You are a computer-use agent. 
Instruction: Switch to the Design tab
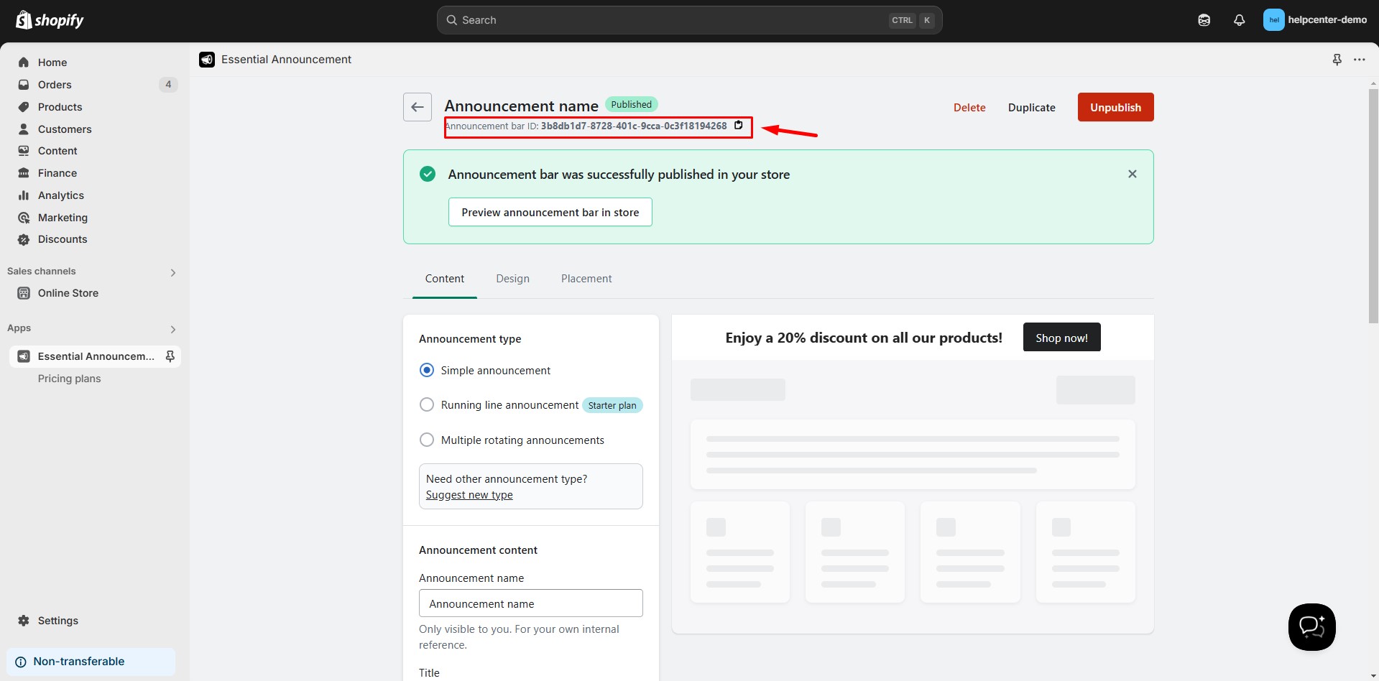pyautogui.click(x=512, y=279)
